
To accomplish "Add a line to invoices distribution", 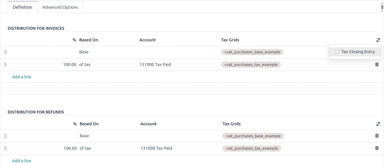I will coord(22,77).
